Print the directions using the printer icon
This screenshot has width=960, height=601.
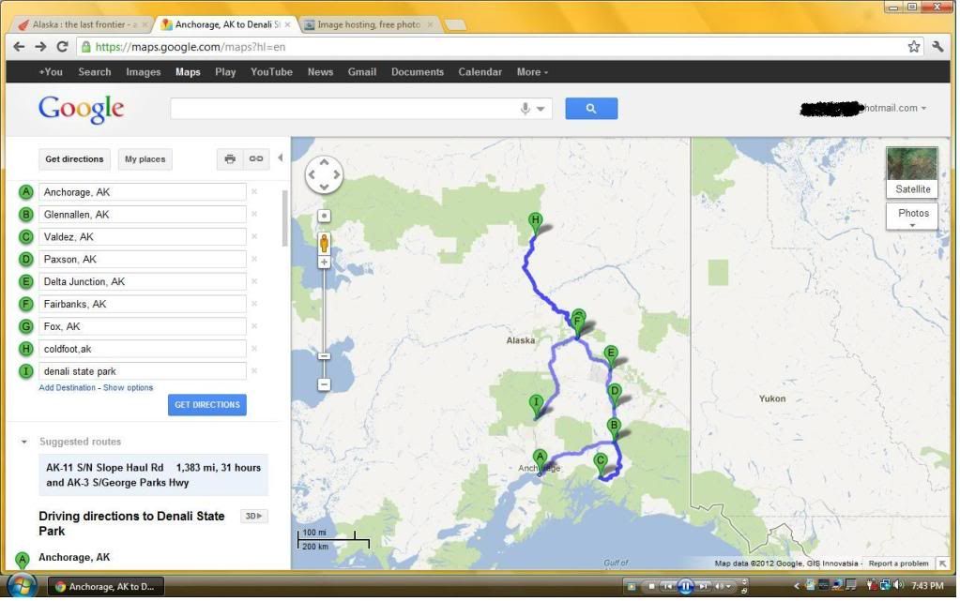coord(230,159)
